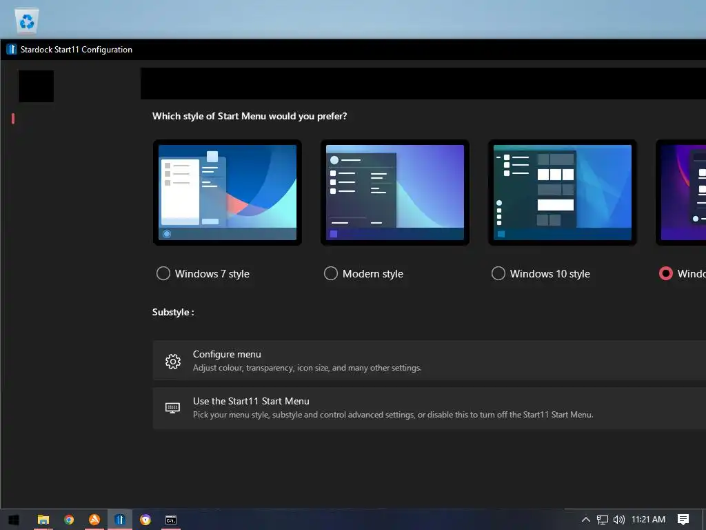The image size is (706, 530).
Task: Select the Windows 7 style radio button
Action: [x=163, y=273]
